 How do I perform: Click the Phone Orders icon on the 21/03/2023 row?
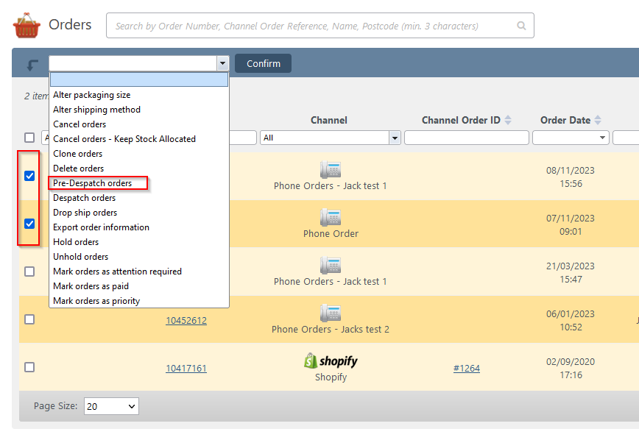[330, 265]
